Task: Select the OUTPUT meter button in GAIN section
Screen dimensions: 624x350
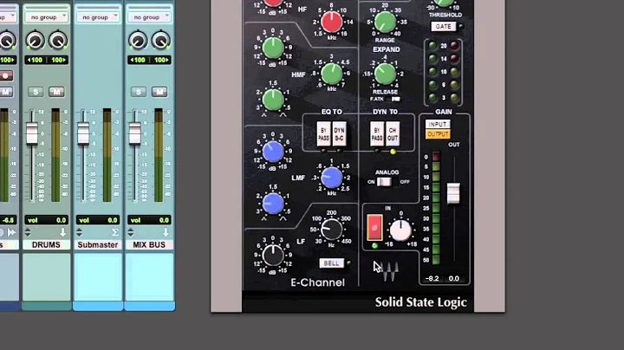Action: point(438,134)
